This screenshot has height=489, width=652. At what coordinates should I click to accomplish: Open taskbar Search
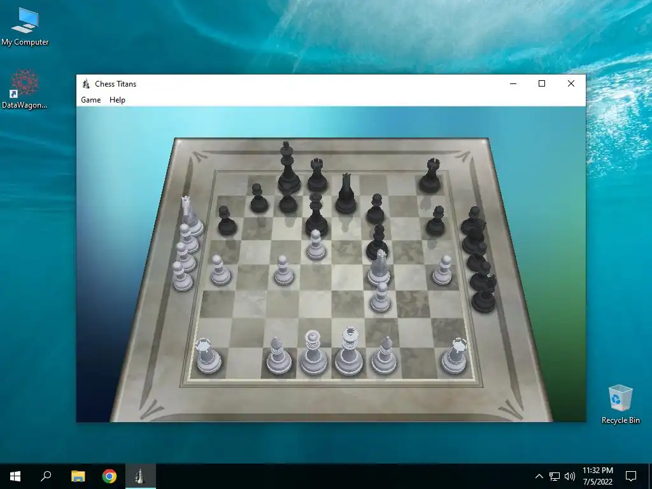tap(46, 476)
